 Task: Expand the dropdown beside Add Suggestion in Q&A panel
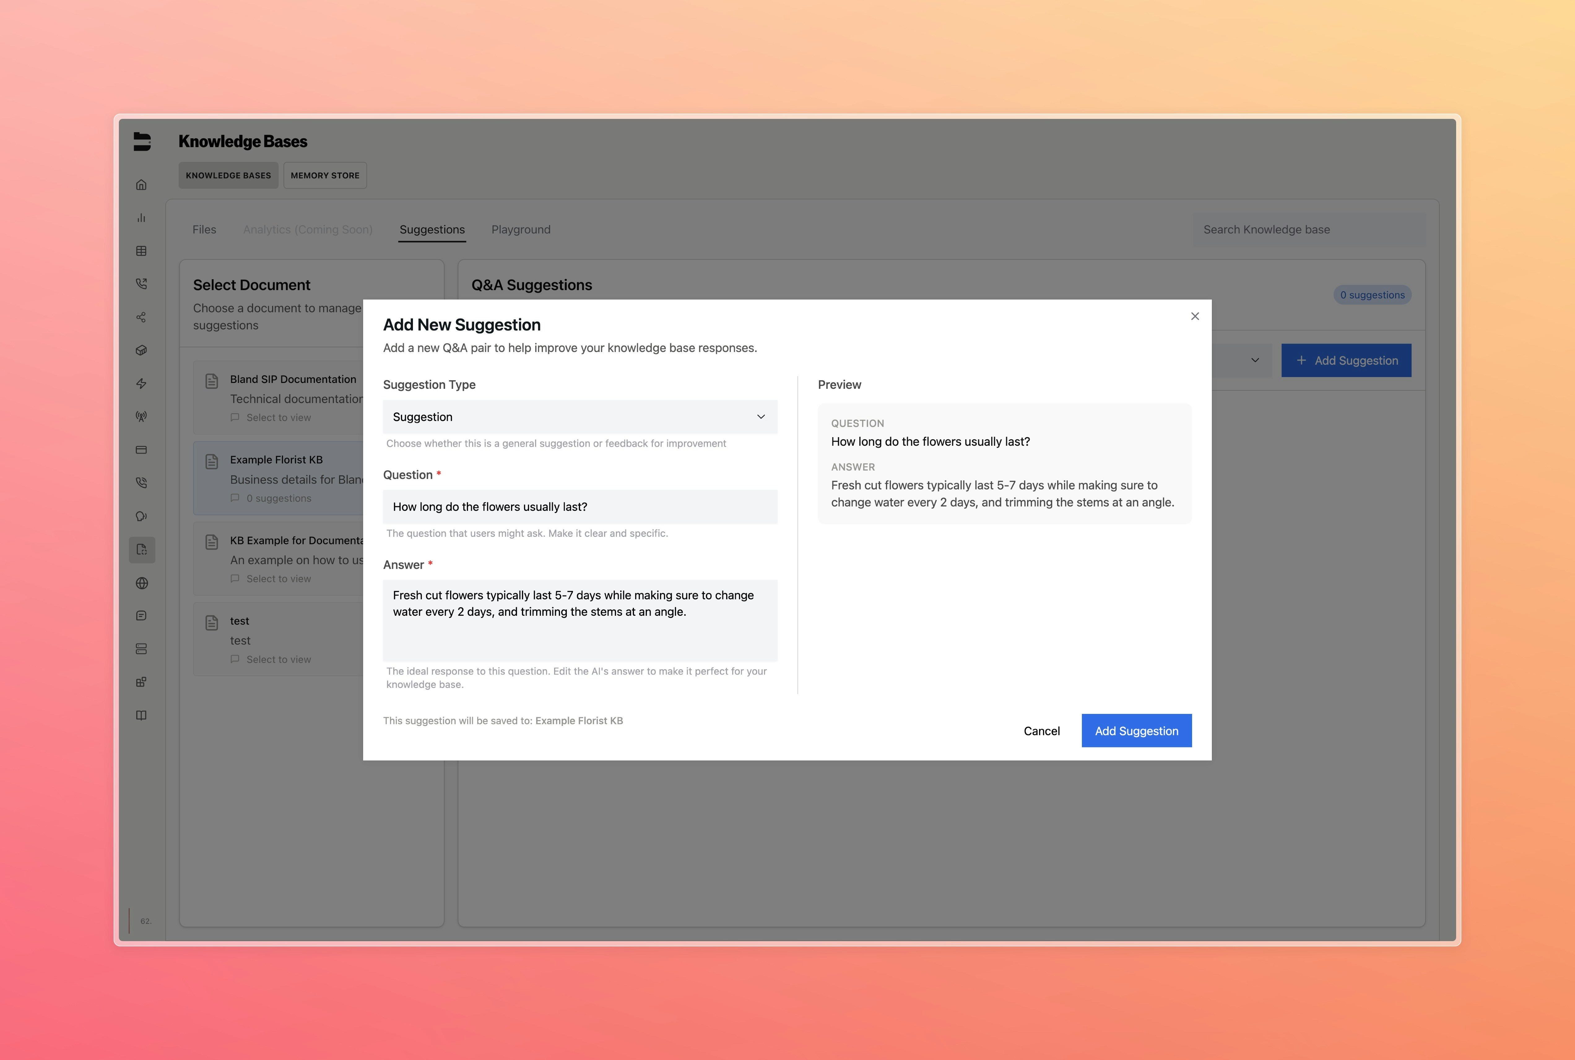tap(1255, 360)
